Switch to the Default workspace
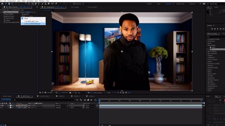Viewport: 225px width, 126px height. coord(149,4)
